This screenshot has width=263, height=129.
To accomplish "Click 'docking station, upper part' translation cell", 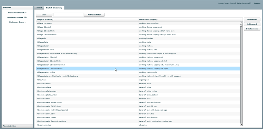I will pos(189,57).
